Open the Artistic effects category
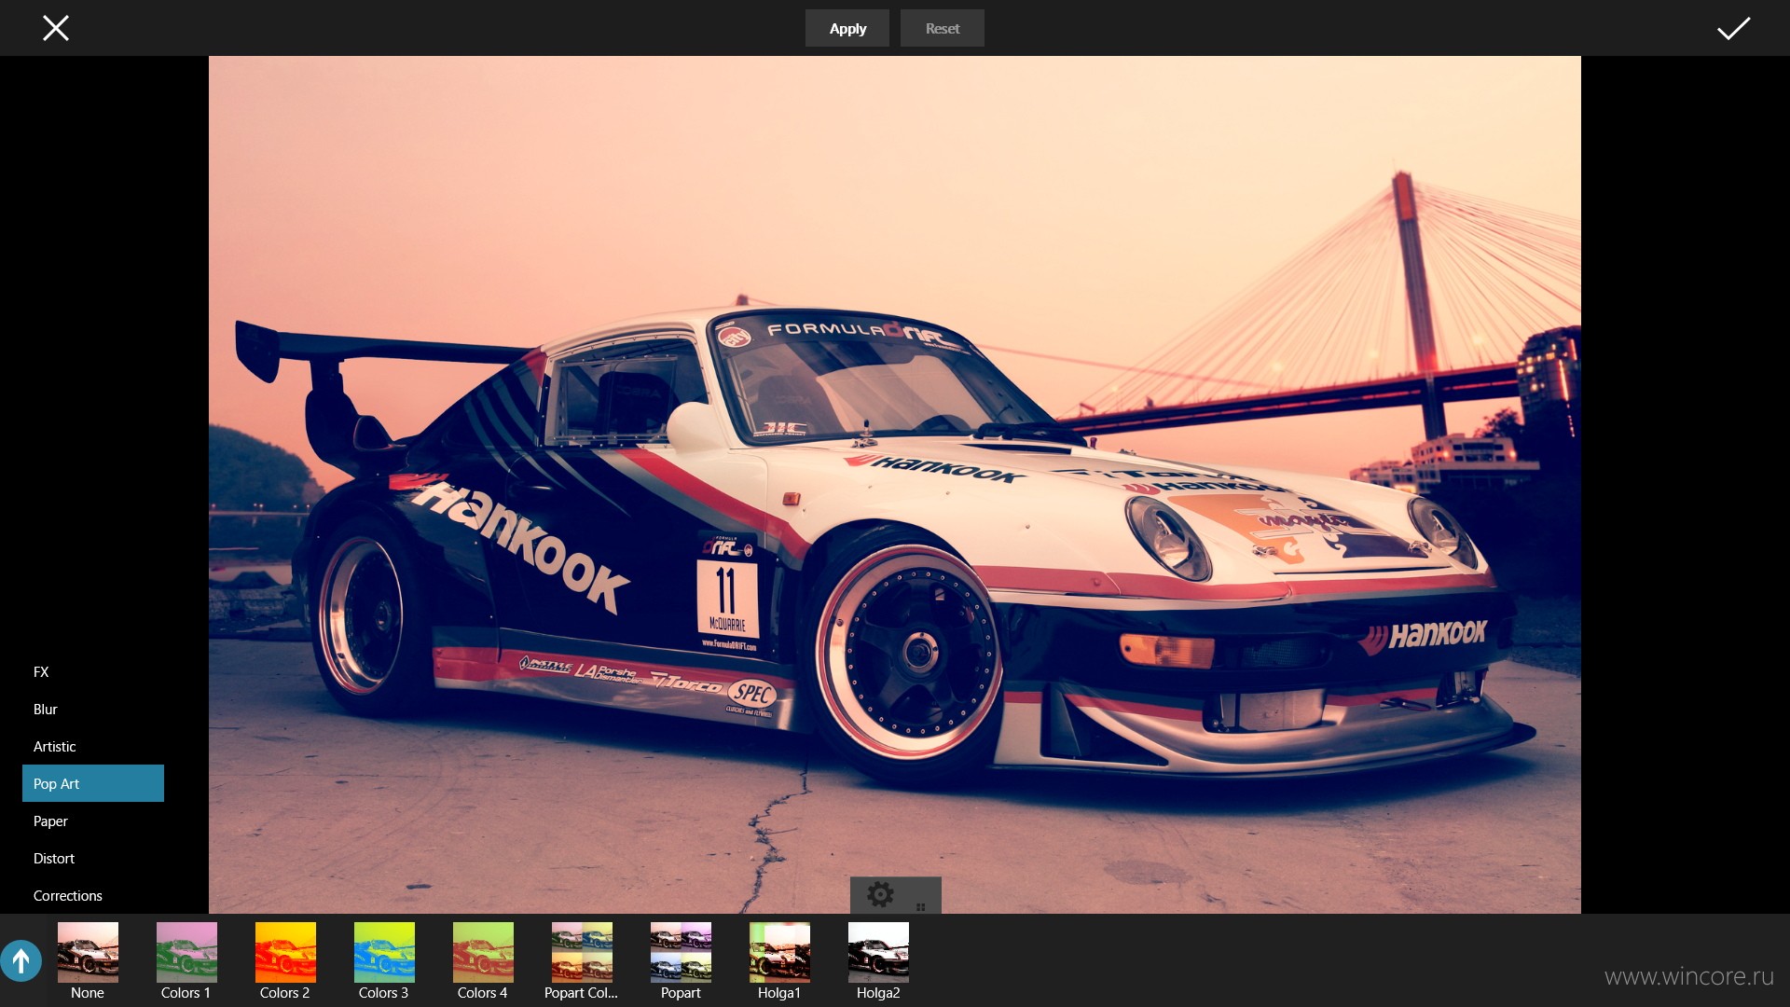 (x=93, y=746)
